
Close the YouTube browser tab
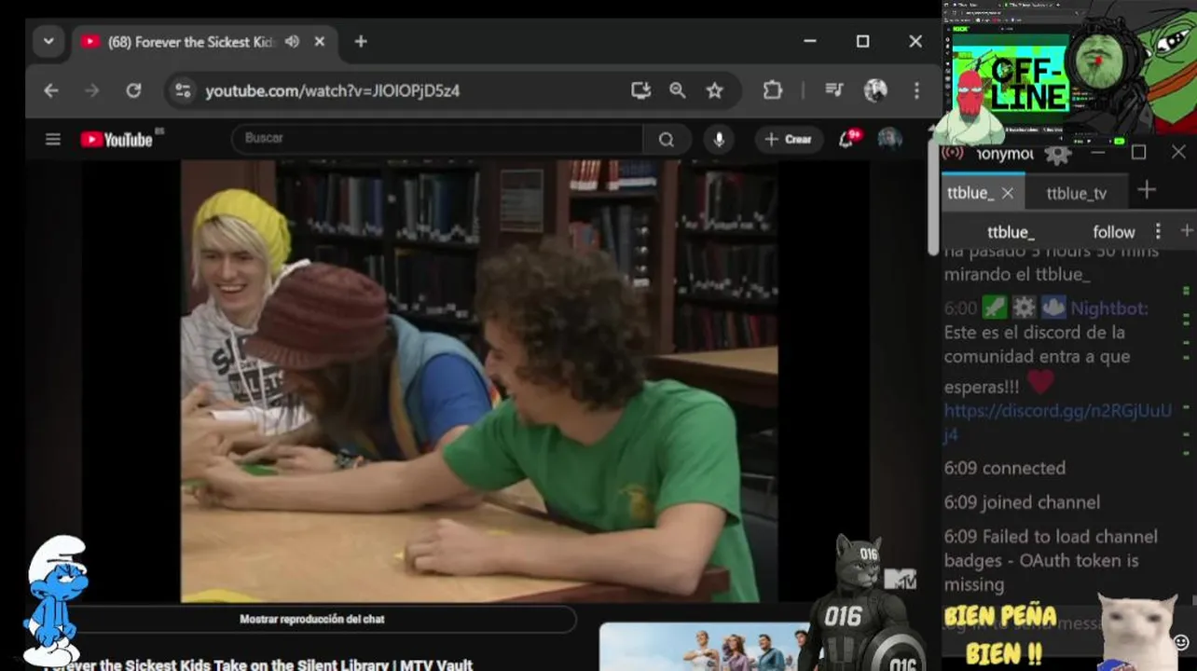point(320,42)
